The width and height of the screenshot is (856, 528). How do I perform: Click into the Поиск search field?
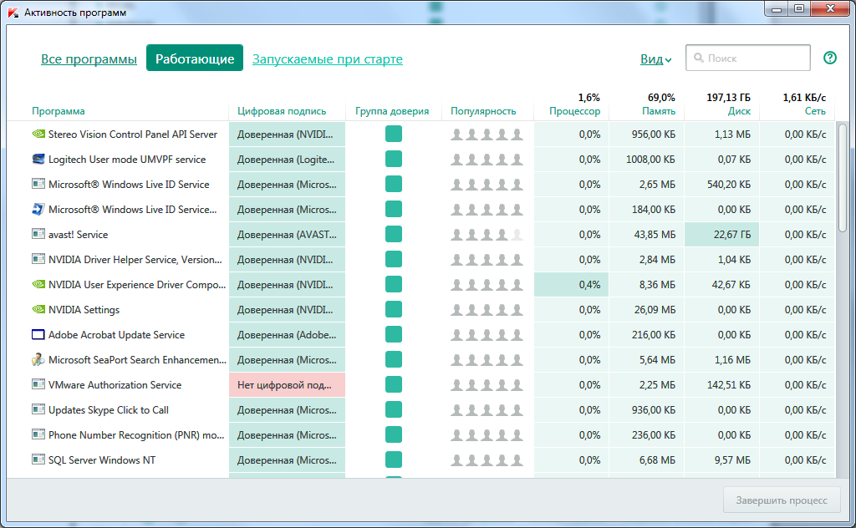pyautogui.click(x=752, y=58)
